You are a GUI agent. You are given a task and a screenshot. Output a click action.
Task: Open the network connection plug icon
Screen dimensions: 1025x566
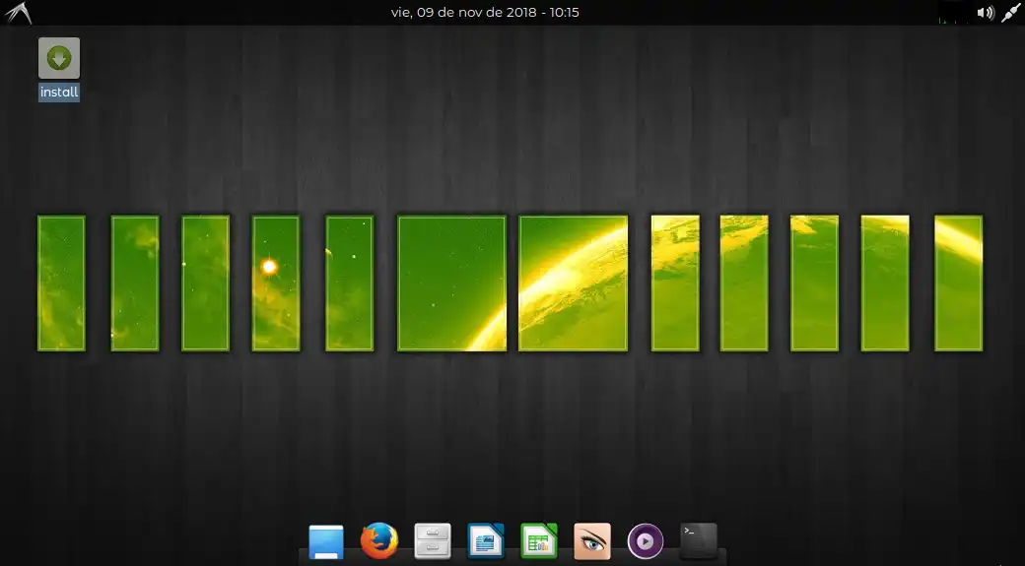pos(1010,13)
